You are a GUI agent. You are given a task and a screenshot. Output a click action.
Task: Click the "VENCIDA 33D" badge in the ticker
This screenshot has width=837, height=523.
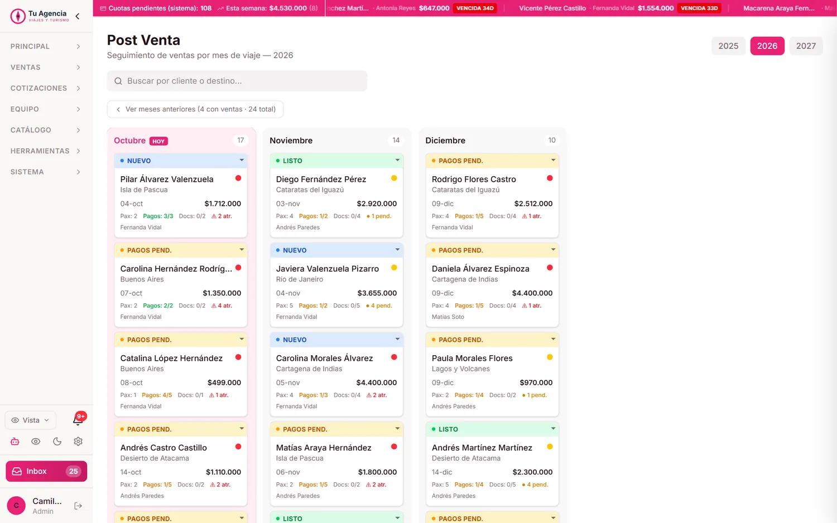click(x=699, y=8)
